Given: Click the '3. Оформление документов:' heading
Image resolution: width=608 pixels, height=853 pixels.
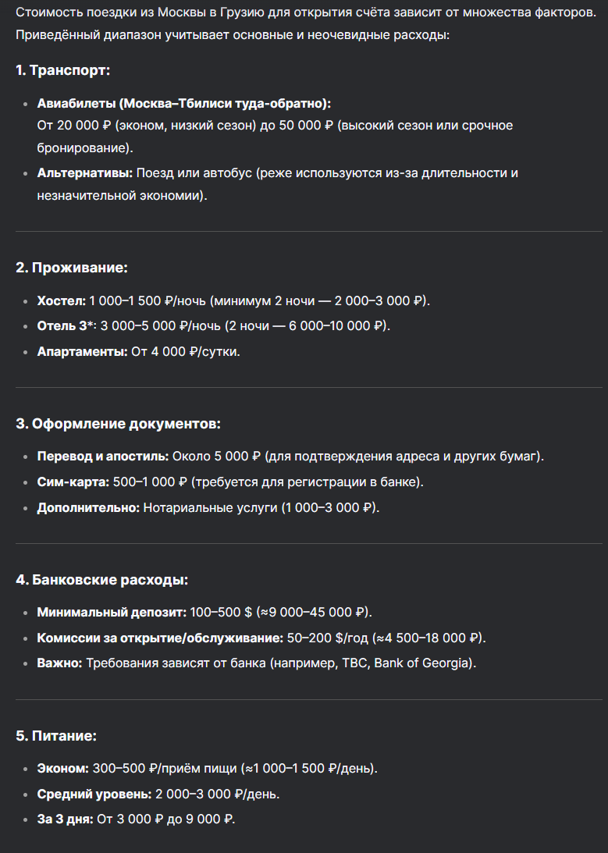Looking at the screenshot, I should pos(118,424).
